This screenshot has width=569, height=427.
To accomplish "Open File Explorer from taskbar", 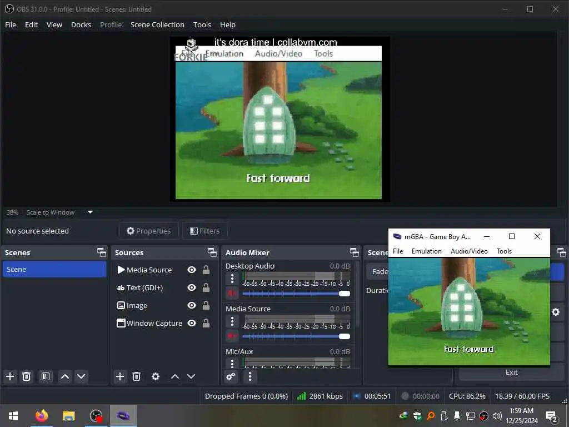I will 68,416.
